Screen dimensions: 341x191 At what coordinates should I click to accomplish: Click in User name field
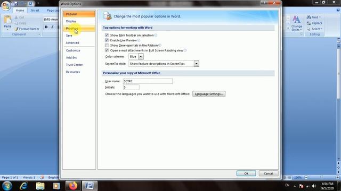tap(148, 81)
